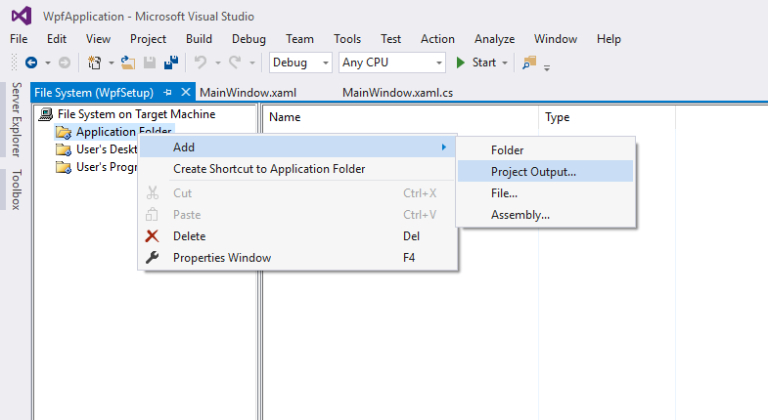
Task: Click the Navigate Backward toolbar icon
Action: pos(31,63)
